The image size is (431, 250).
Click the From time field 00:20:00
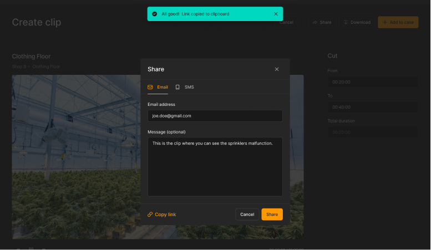373,82
